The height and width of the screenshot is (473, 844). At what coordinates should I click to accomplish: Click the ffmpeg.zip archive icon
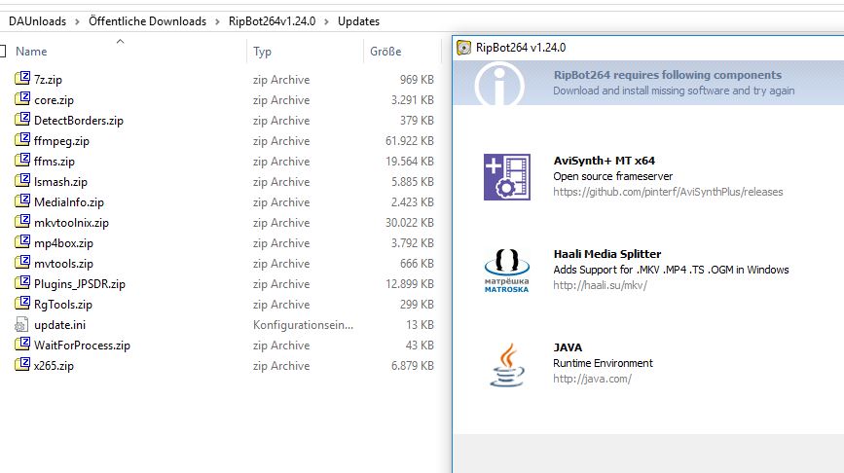coord(22,140)
